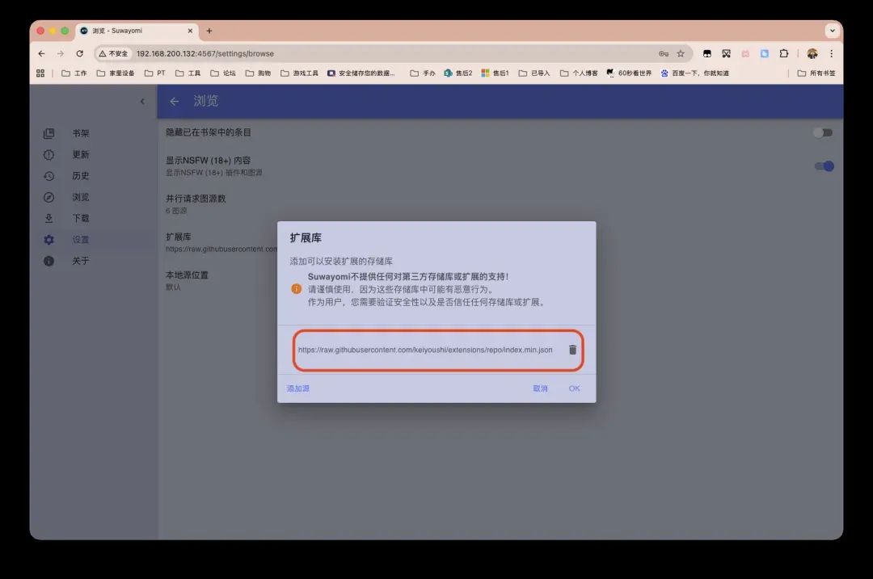
Task: Open the 已导入 bookmark folder
Action: [534, 73]
